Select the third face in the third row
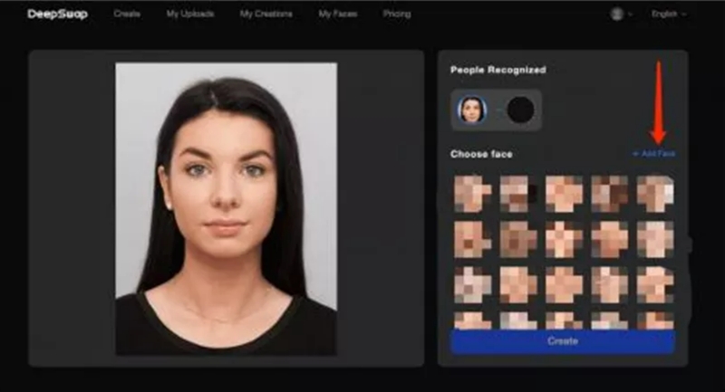The width and height of the screenshot is (725, 392). [x=564, y=285]
